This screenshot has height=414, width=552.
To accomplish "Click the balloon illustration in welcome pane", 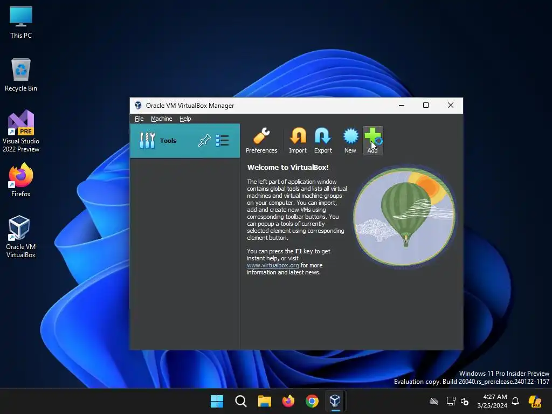I will (404, 217).
